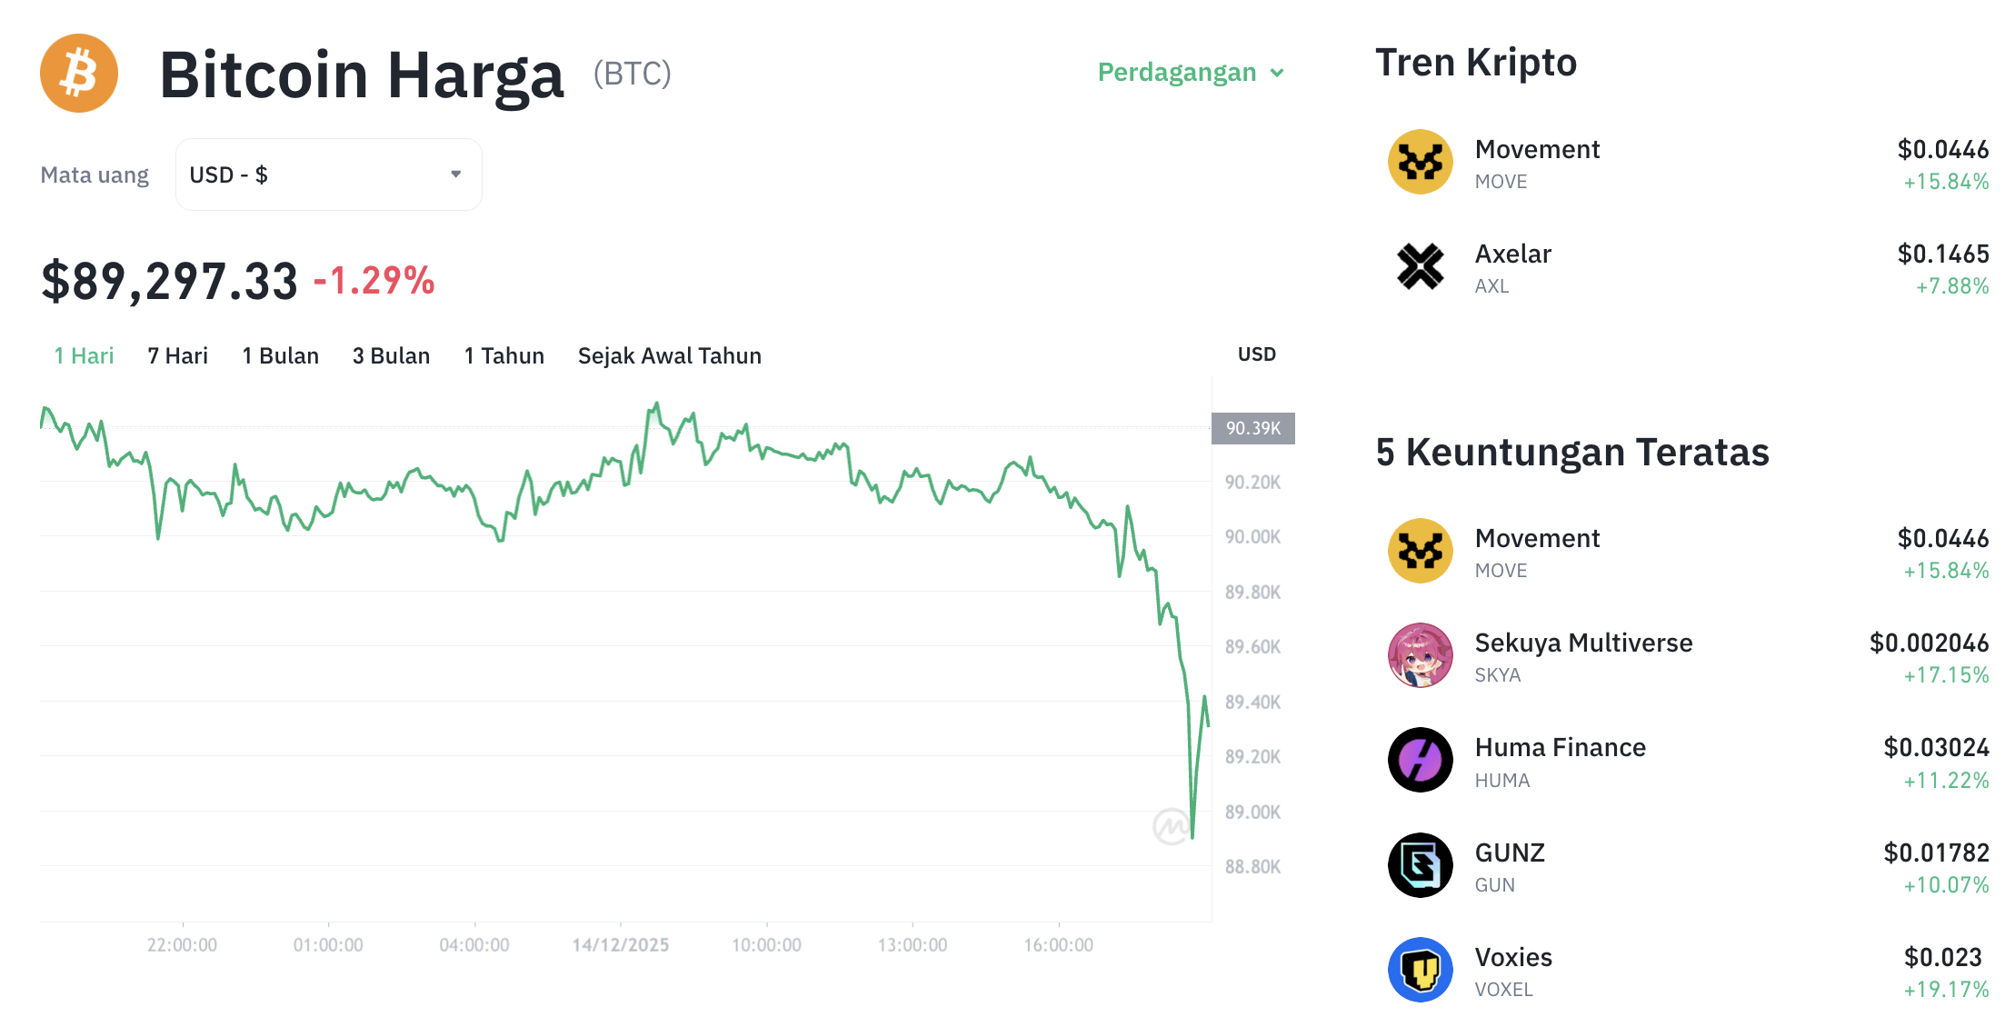The width and height of the screenshot is (2005, 1027).
Task: Toggle the 1 Tahun time period
Action: [504, 355]
